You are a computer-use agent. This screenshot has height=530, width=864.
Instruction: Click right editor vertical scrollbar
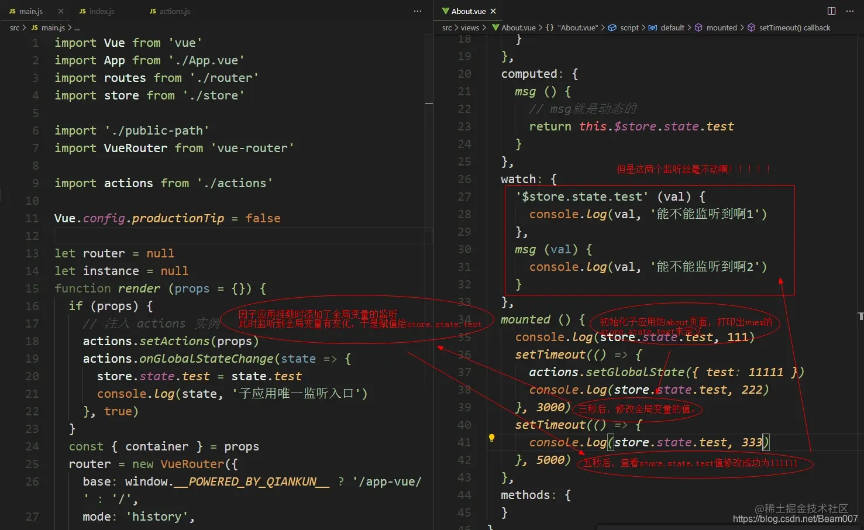click(860, 281)
